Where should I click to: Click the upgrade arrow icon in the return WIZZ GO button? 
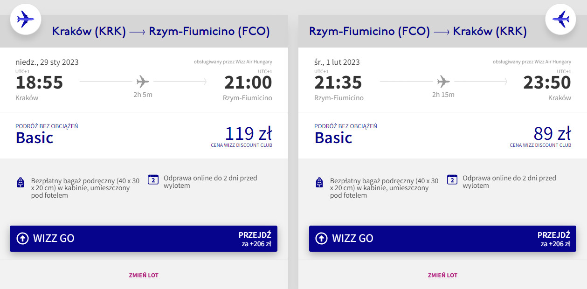point(321,239)
